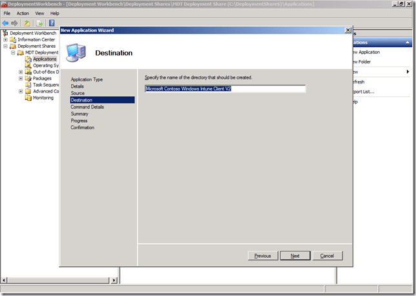Click the Out-of-Box Drivers node icon

tap(28, 72)
